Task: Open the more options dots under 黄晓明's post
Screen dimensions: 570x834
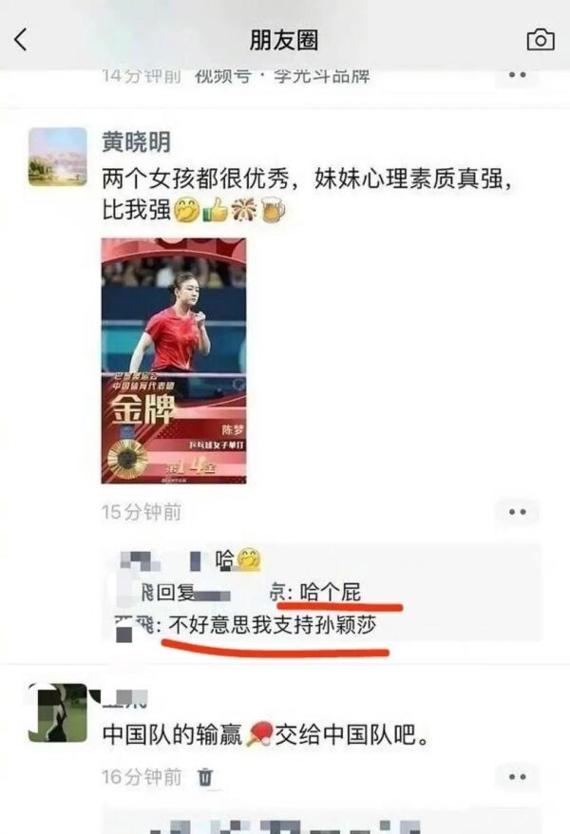Action: tap(518, 512)
